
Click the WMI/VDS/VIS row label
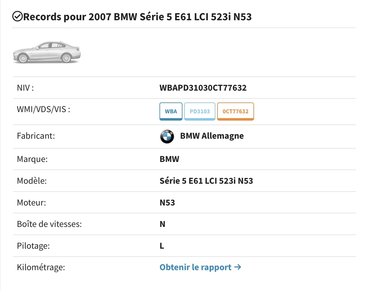(x=43, y=109)
